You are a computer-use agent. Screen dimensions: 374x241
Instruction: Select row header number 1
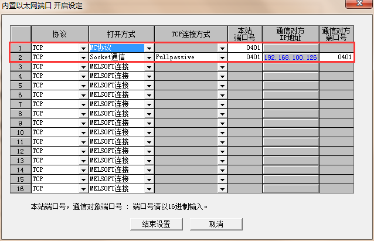[21, 48]
